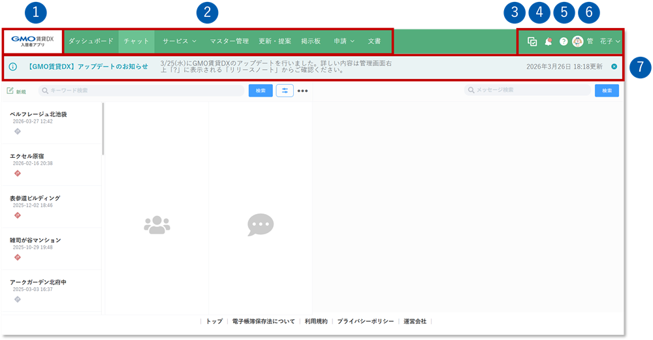This screenshot has width=653, height=340.
Task: Create a new chat with 新規
Action: pyautogui.click(x=16, y=91)
